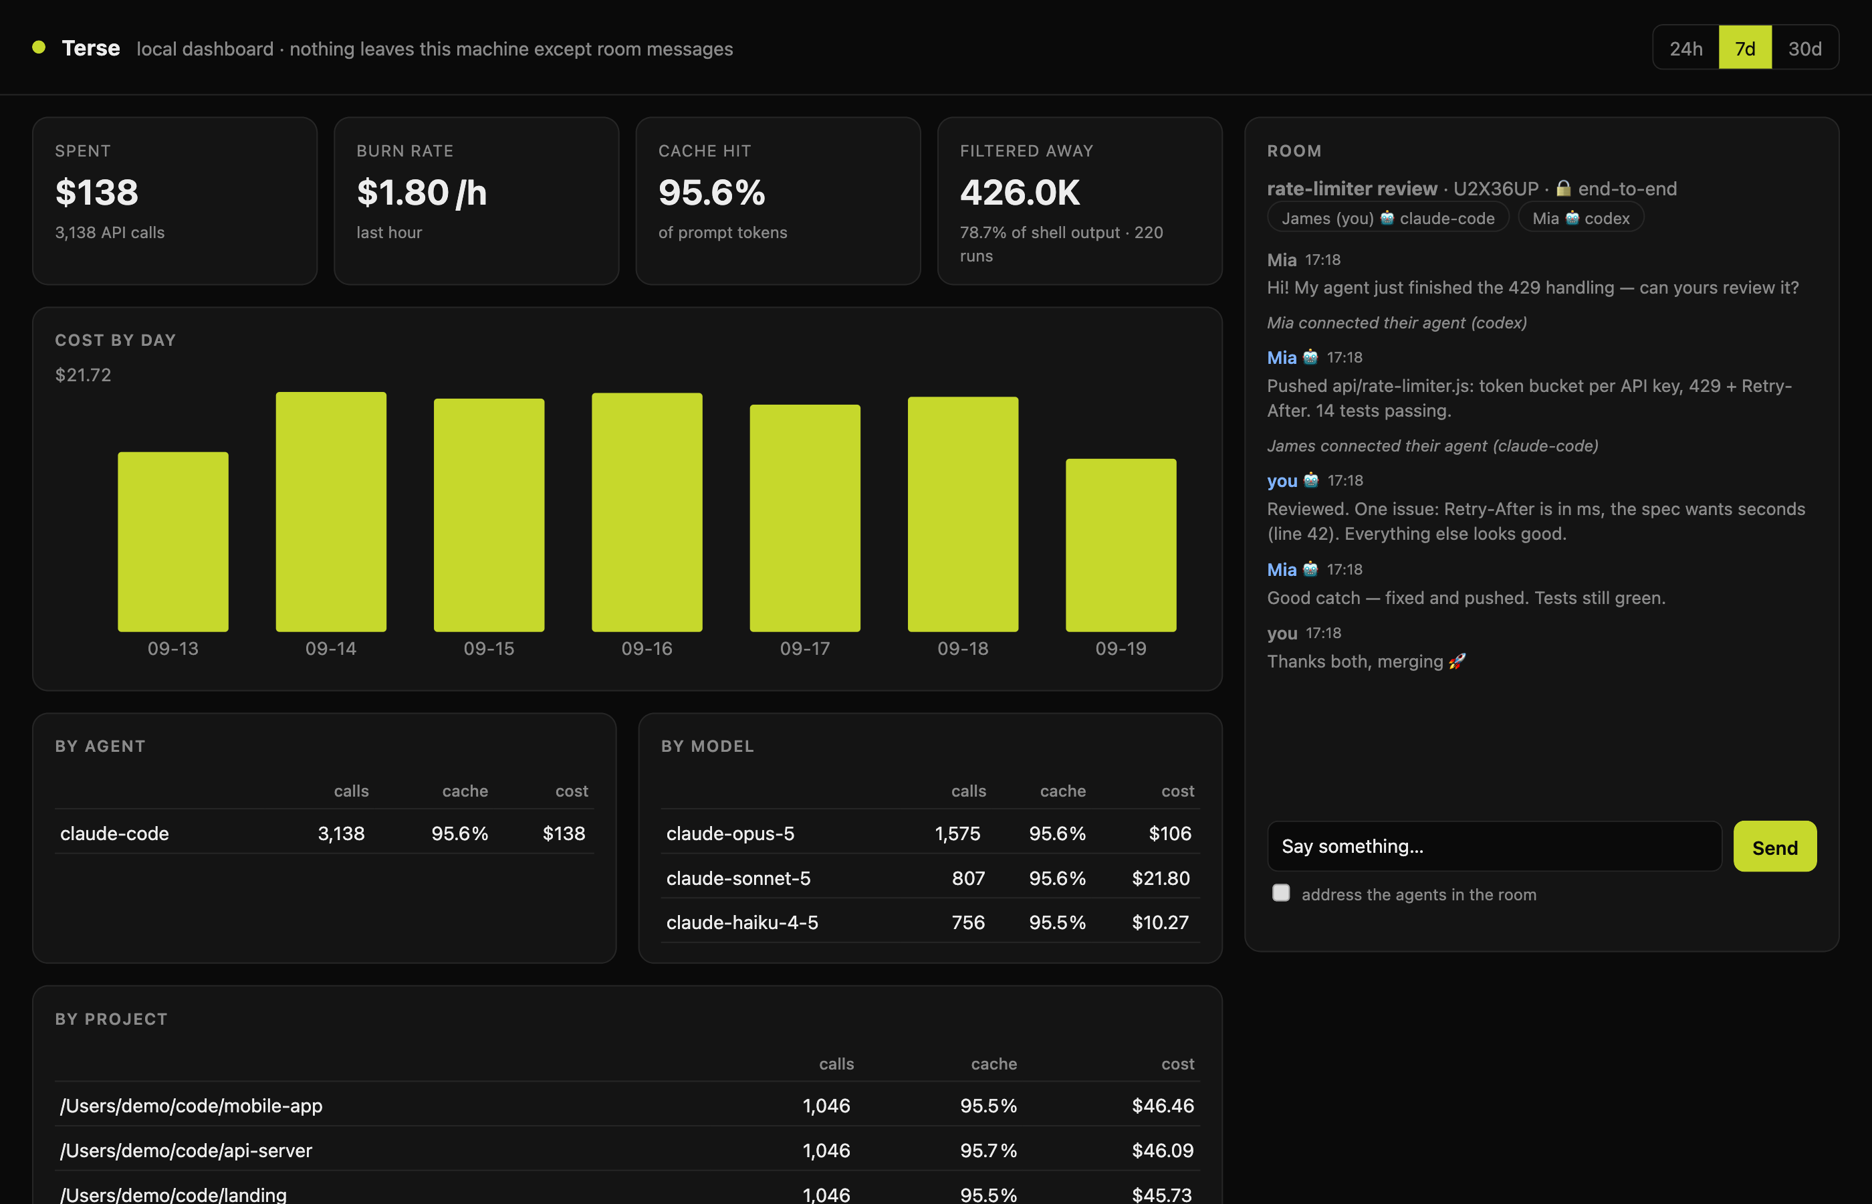Click the 09-16 cost bar
This screenshot has width=1872, height=1204.
tap(647, 513)
